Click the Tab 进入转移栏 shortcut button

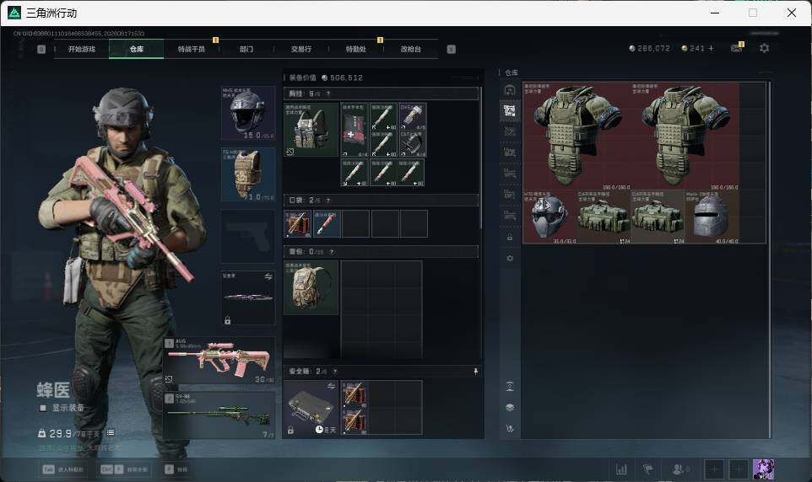(63, 469)
